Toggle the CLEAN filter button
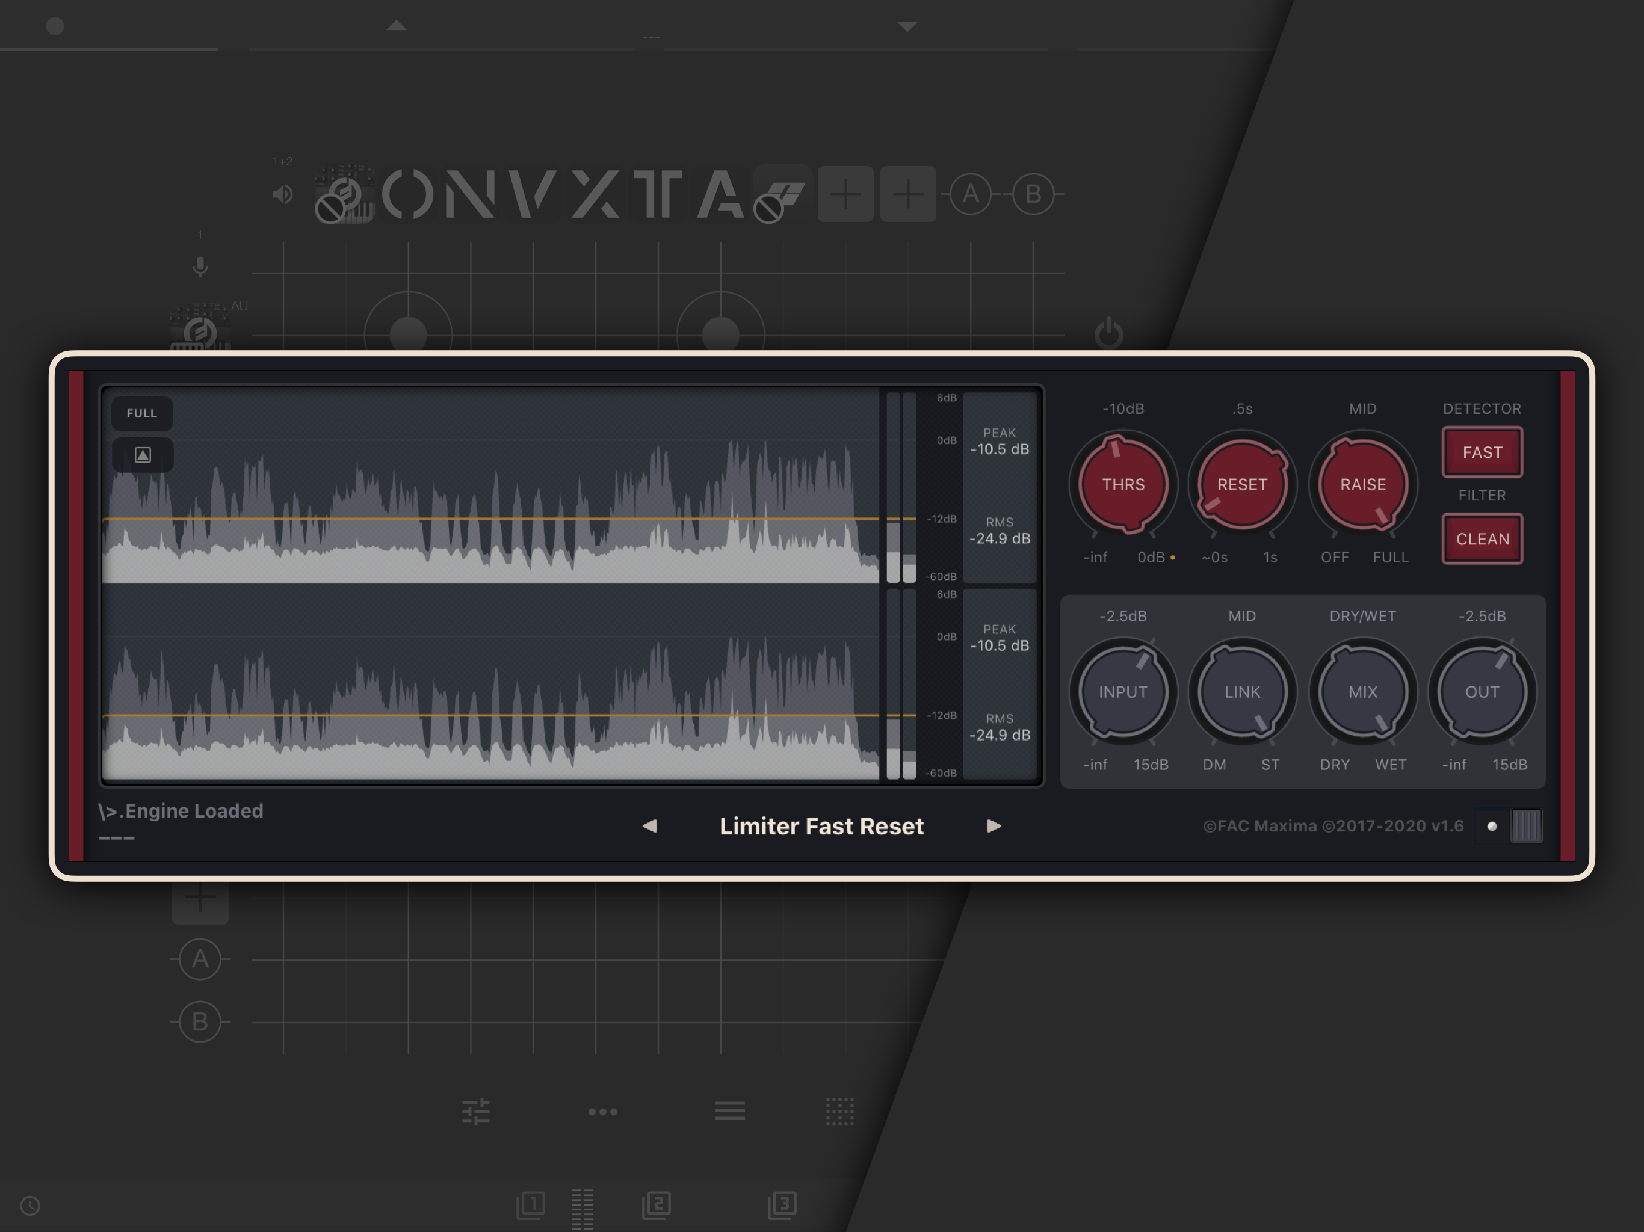Screen dimensions: 1644x1232 click(x=1482, y=539)
